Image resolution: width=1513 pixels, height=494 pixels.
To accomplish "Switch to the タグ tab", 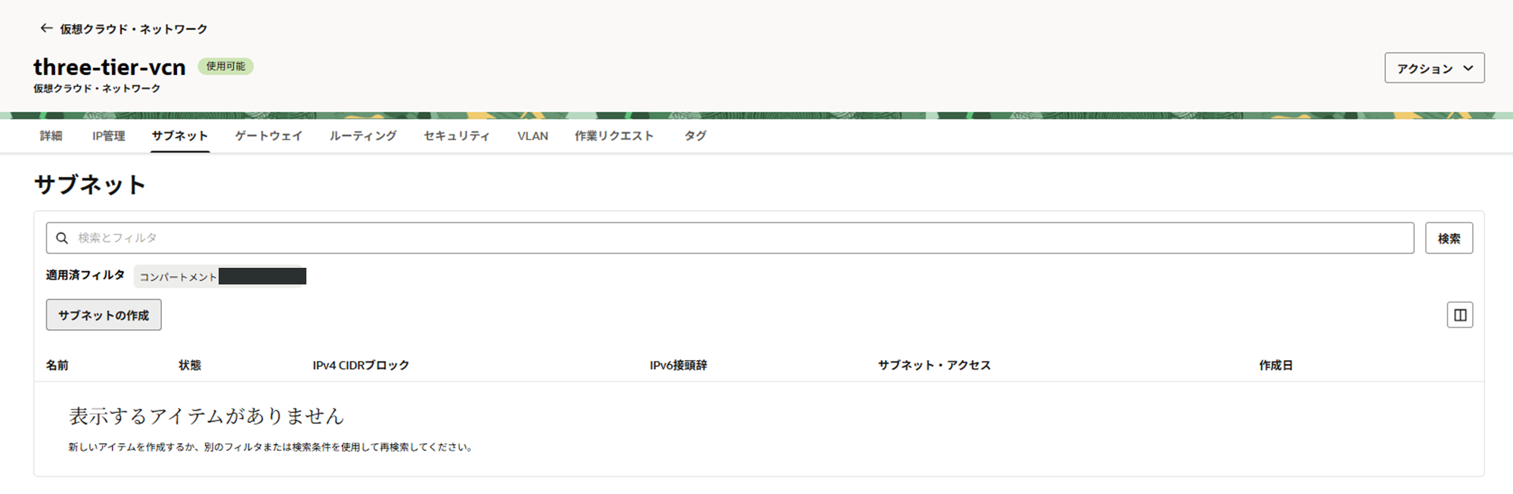I will (x=695, y=135).
